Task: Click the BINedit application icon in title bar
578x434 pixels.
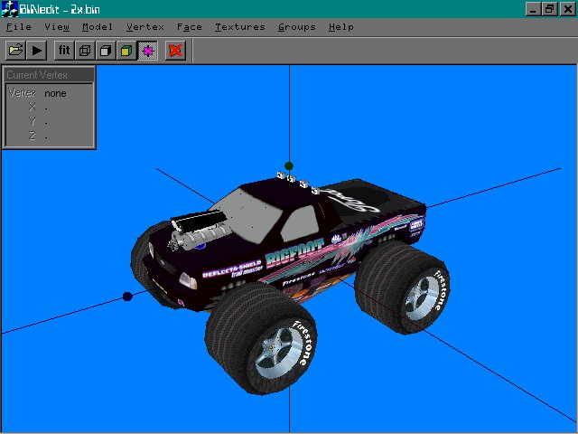Action: [10, 9]
